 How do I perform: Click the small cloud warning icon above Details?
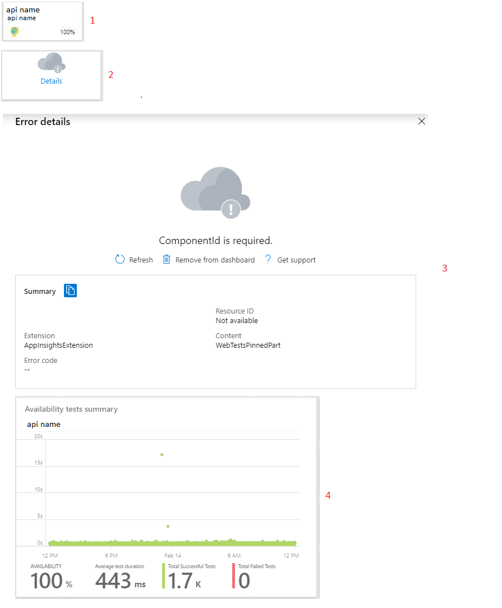click(52, 63)
